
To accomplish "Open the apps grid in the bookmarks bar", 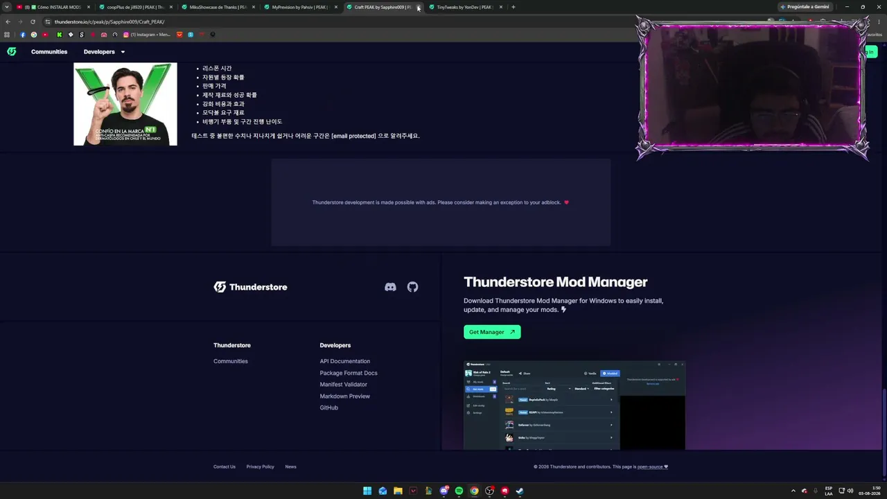I will pyautogui.click(x=7, y=35).
